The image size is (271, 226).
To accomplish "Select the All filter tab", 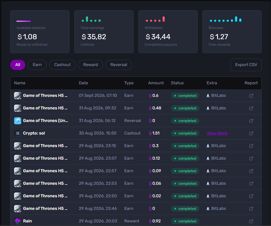I will (18, 65).
